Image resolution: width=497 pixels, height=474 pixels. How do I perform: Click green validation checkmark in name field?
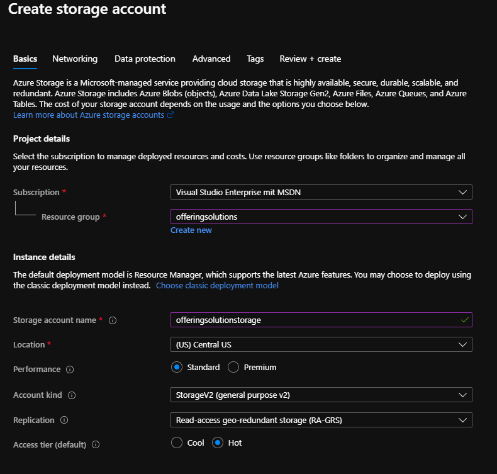pyautogui.click(x=465, y=320)
